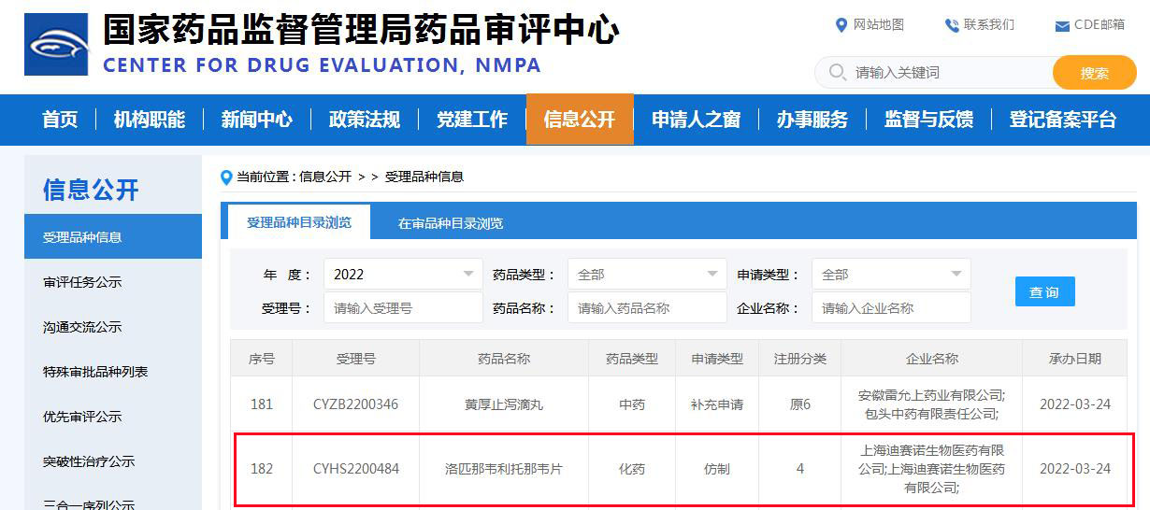Expand the 申请类型 dropdown
This screenshot has width=1150, height=510.
coord(891,275)
